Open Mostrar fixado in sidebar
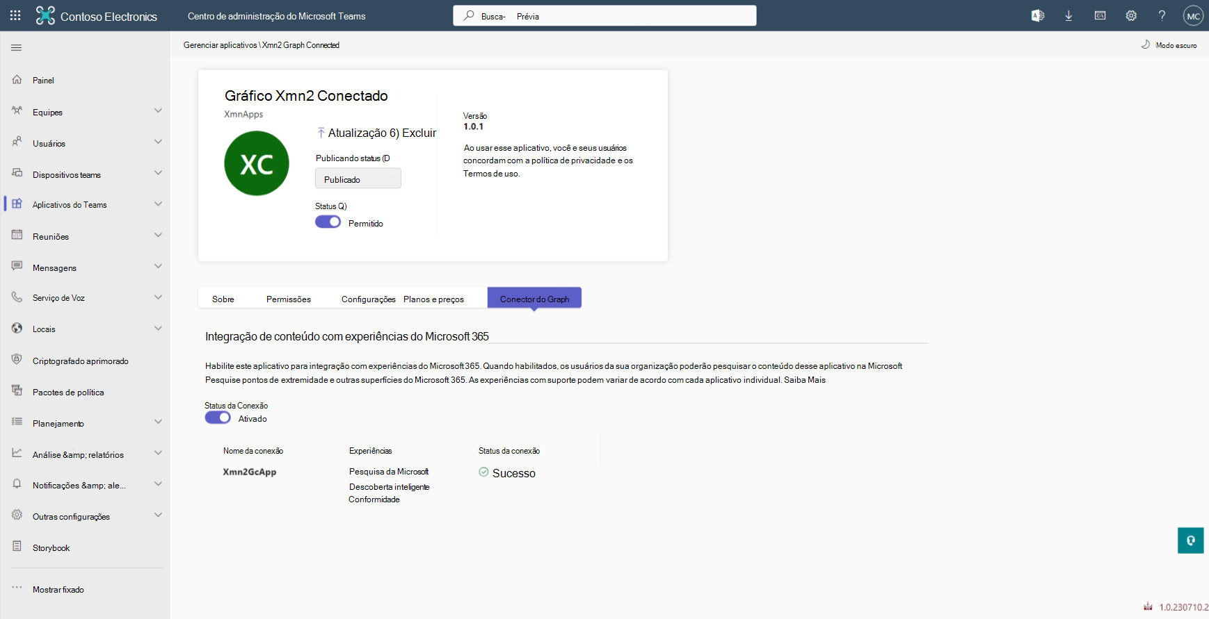This screenshot has width=1209, height=619. 58,590
